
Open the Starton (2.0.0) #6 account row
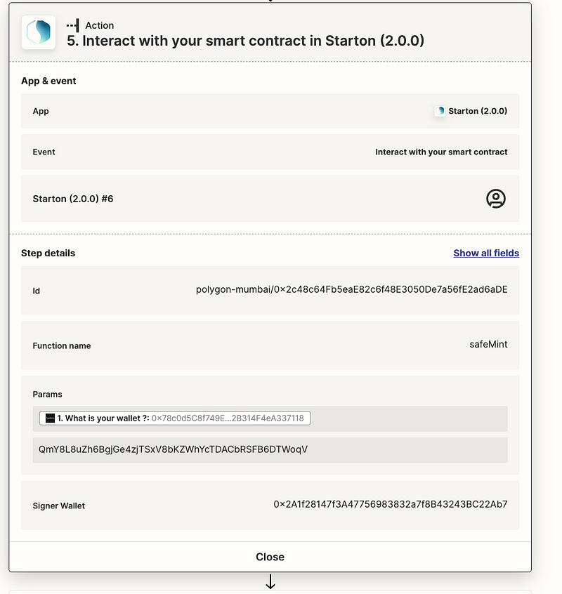coord(270,199)
